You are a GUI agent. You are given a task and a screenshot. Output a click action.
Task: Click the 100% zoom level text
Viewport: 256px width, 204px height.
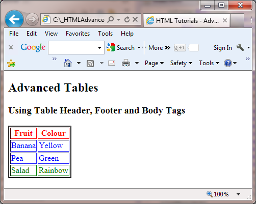tap(221, 194)
